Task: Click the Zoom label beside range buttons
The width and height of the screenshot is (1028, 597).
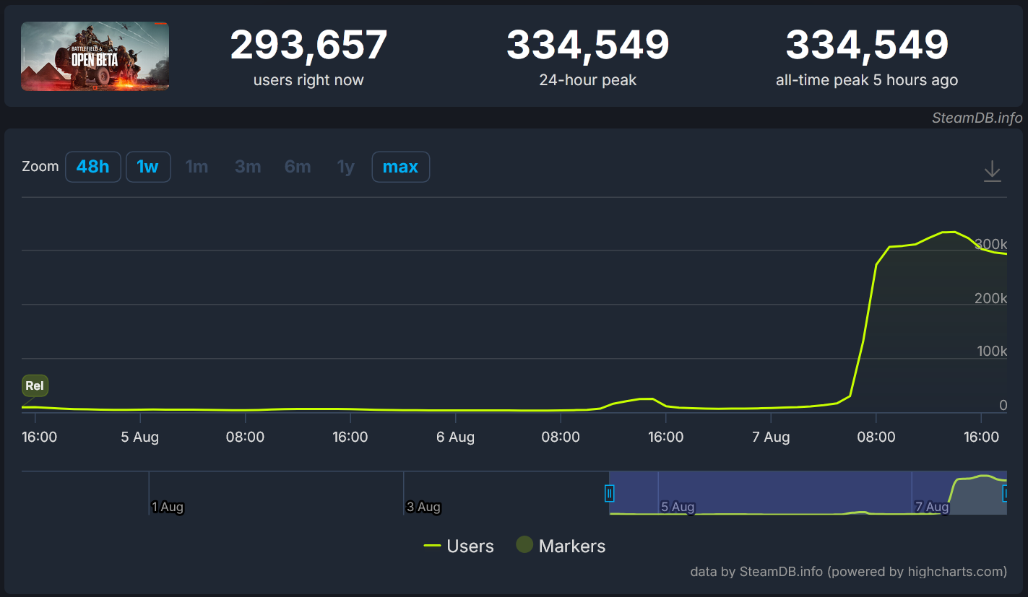Action: (40, 166)
